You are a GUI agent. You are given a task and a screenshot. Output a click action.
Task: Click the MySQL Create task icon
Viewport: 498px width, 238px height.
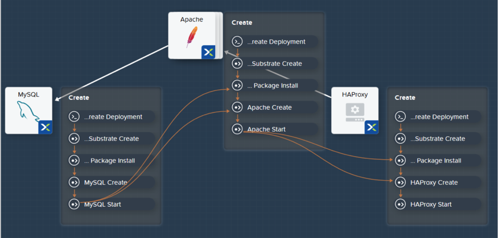pyautogui.click(x=74, y=182)
